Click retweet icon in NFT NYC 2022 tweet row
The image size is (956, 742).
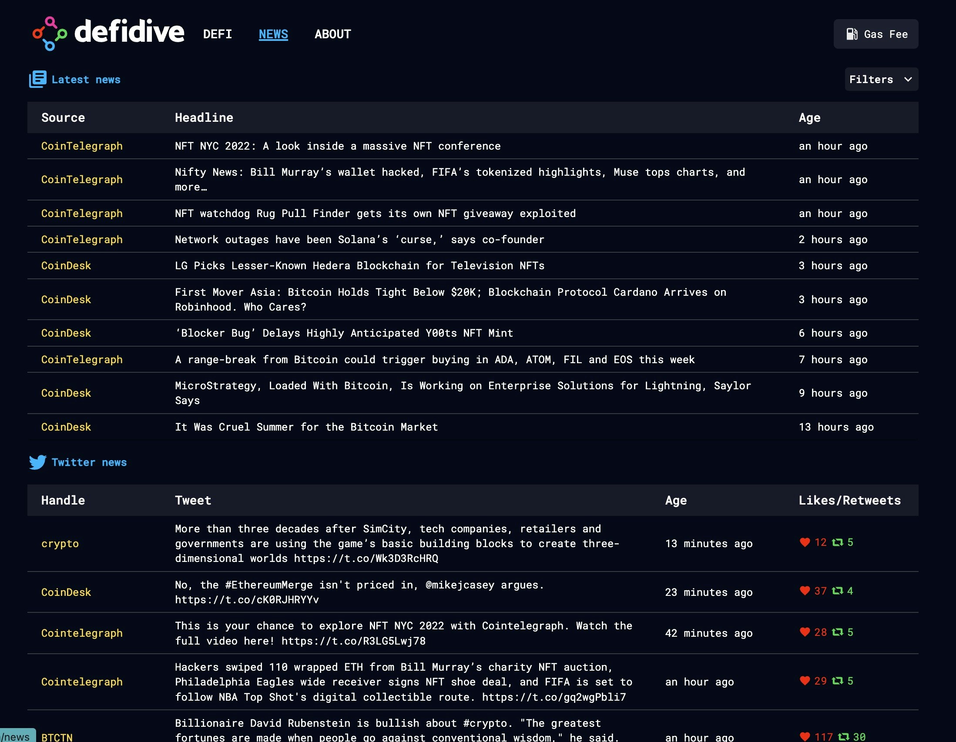pyautogui.click(x=837, y=632)
